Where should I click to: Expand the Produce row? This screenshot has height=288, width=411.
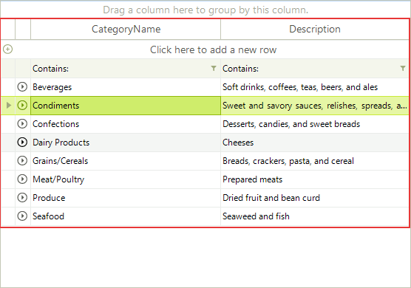point(22,197)
